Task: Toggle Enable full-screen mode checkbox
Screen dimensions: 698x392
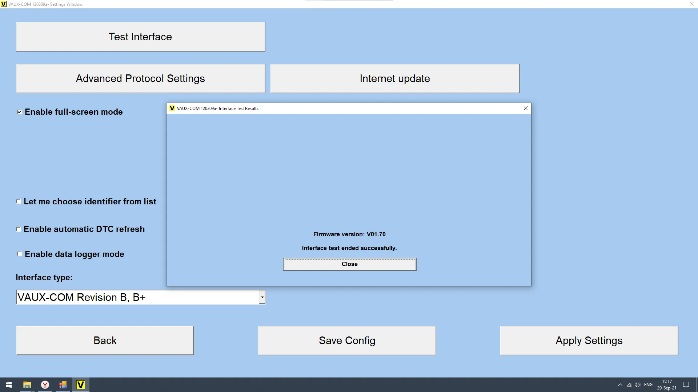Action: point(19,111)
